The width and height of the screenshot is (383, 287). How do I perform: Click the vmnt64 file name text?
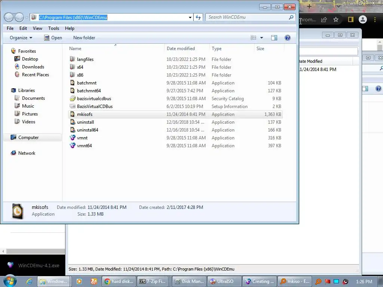click(x=84, y=146)
